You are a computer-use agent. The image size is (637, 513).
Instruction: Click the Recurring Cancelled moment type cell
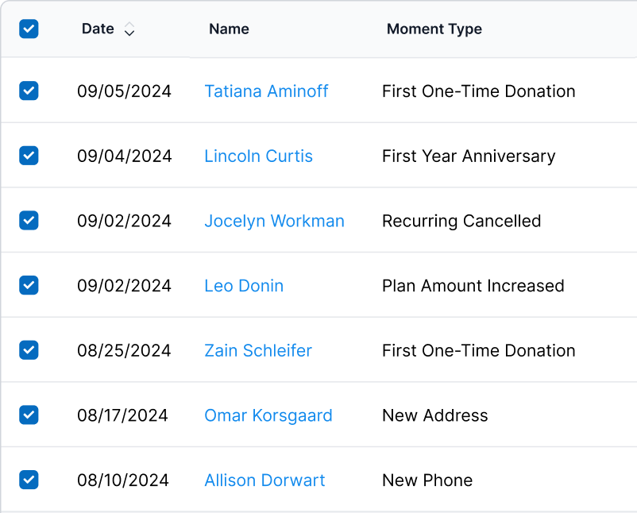[x=461, y=221]
